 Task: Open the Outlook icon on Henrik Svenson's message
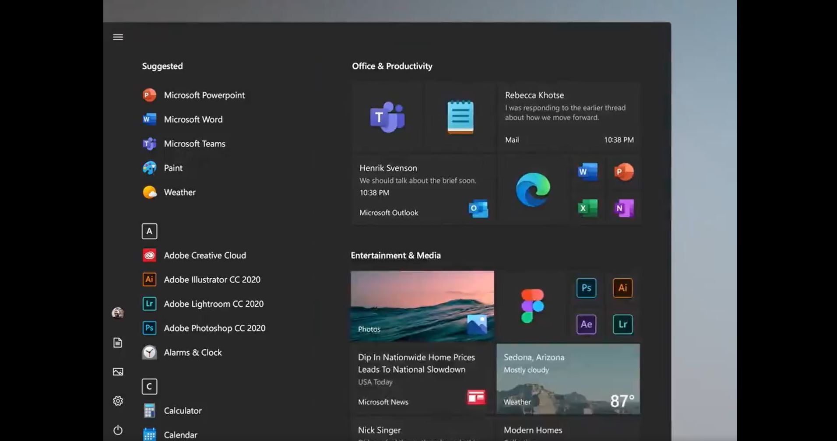point(478,209)
